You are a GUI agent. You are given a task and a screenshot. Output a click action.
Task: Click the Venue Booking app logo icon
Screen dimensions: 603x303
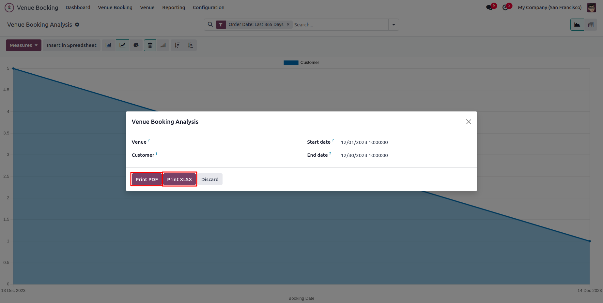pos(9,7)
